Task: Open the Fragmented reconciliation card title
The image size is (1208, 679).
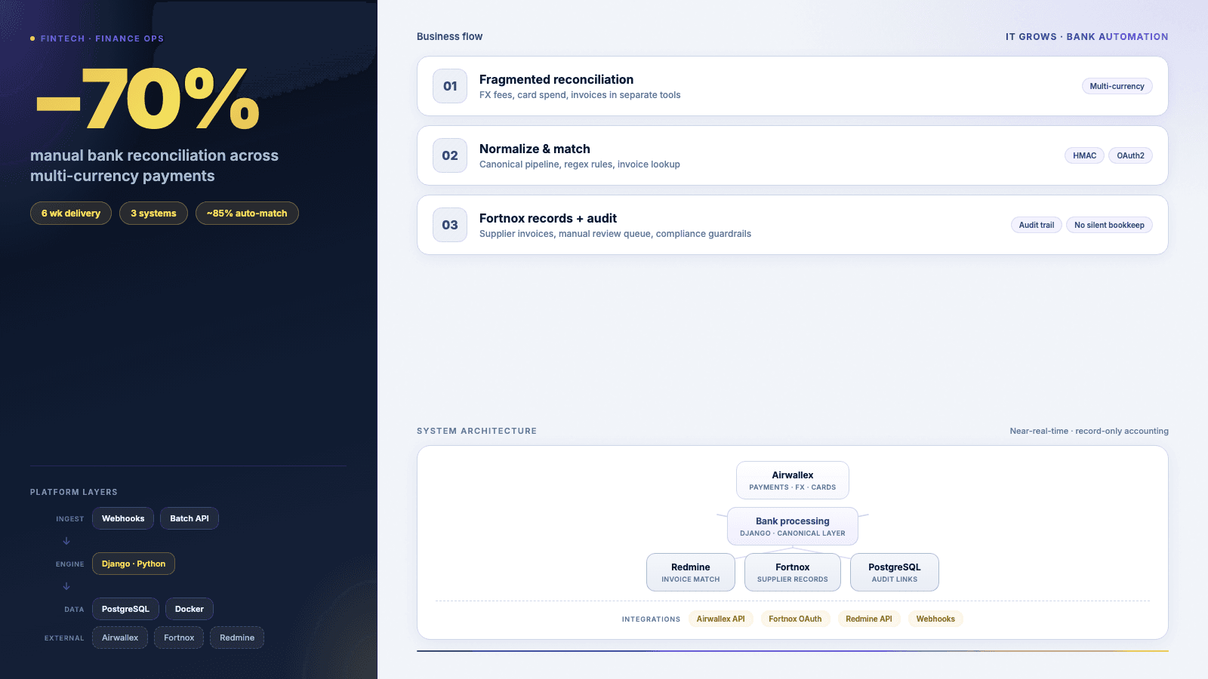Action: click(x=556, y=79)
